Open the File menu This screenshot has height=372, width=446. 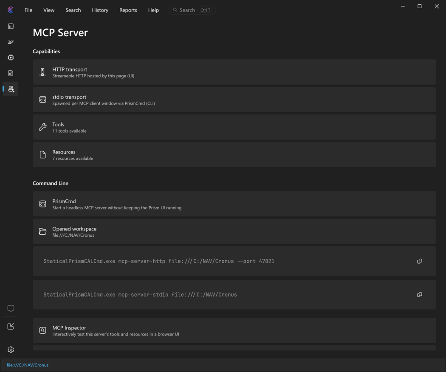tap(28, 10)
